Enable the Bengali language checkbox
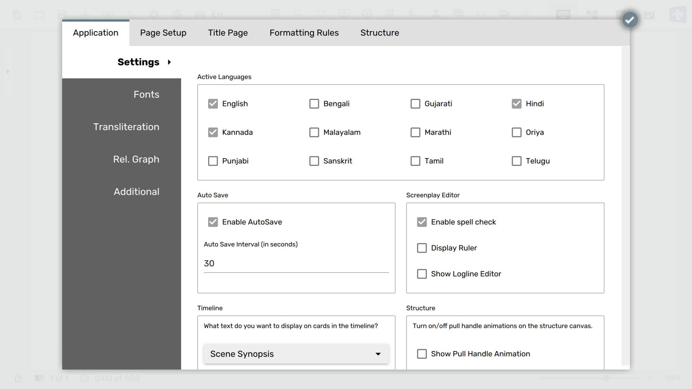The image size is (692, 389). pos(314,104)
